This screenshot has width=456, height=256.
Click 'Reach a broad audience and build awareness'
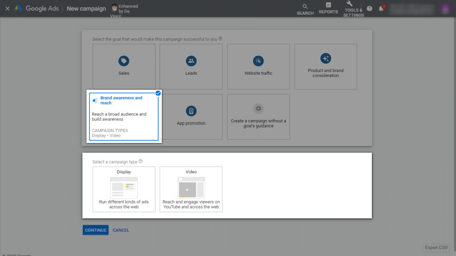point(119,117)
